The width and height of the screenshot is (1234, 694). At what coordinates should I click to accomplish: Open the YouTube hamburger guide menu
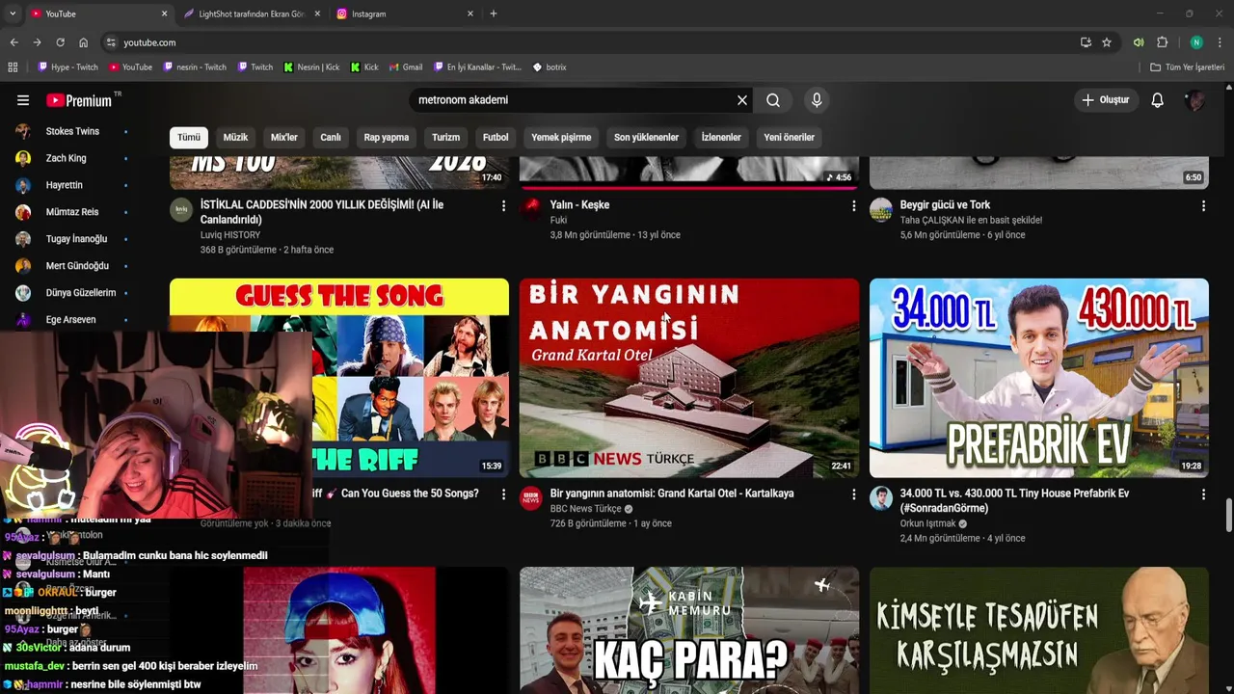click(x=23, y=100)
